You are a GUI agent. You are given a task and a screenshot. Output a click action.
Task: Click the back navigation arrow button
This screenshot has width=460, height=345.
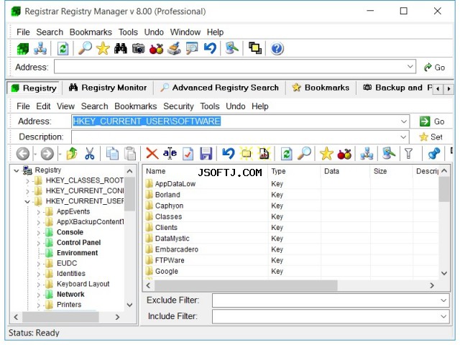pos(23,153)
